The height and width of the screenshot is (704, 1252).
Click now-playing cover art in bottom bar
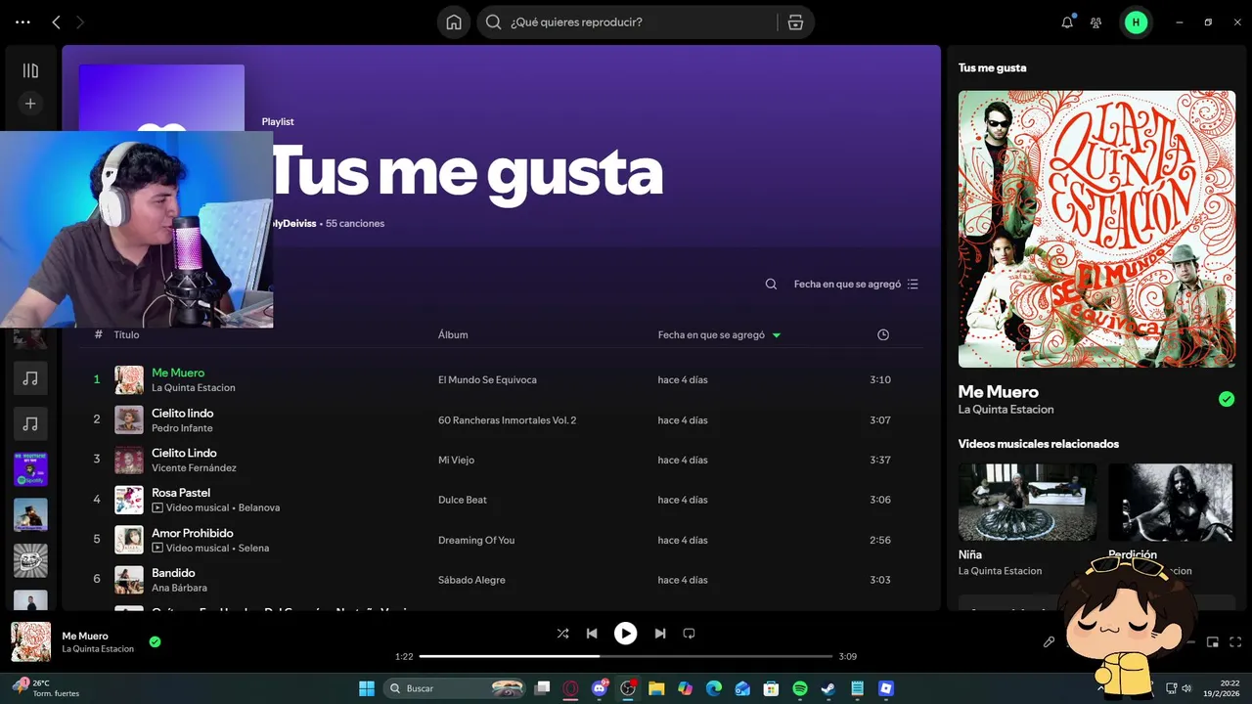(30, 641)
